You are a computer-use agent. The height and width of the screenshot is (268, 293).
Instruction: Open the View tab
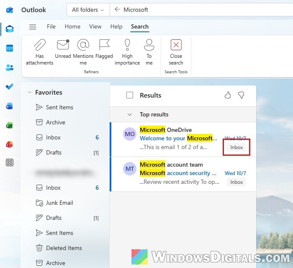95,26
